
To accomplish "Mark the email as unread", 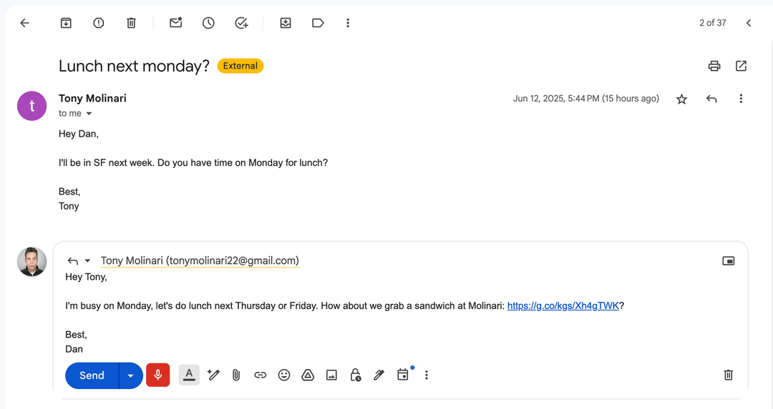I will point(175,23).
